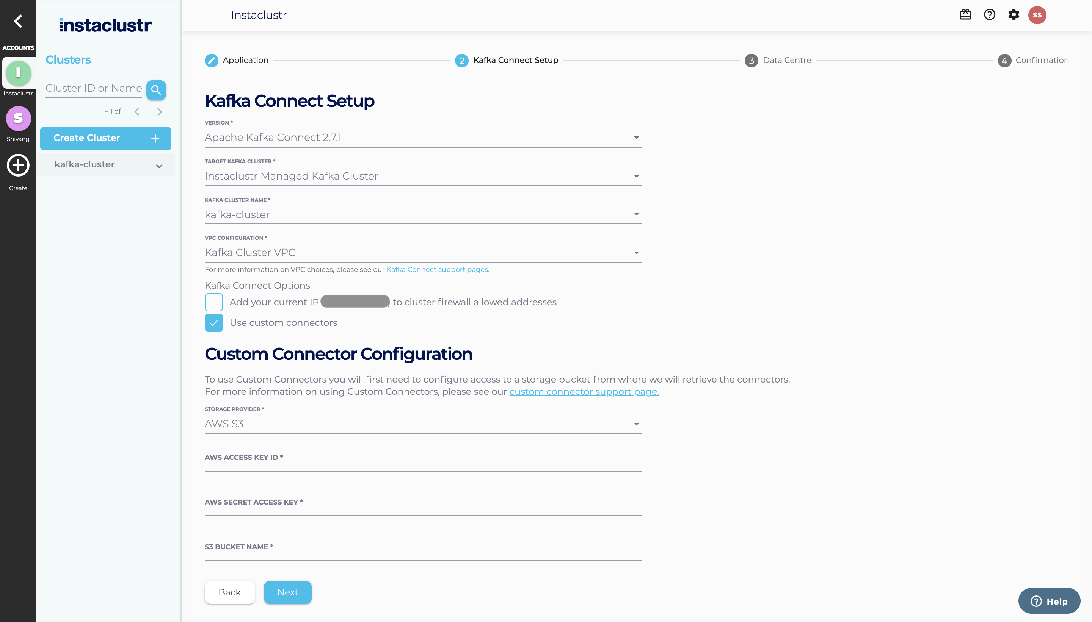Click the Create account plus icon

click(18, 165)
